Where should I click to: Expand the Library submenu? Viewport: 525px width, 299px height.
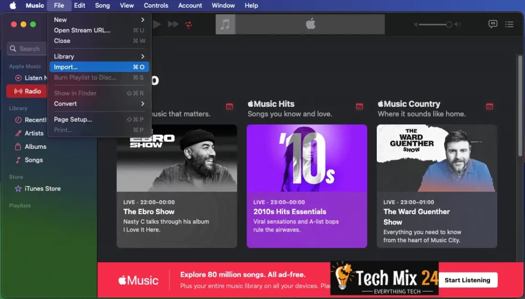pos(99,56)
